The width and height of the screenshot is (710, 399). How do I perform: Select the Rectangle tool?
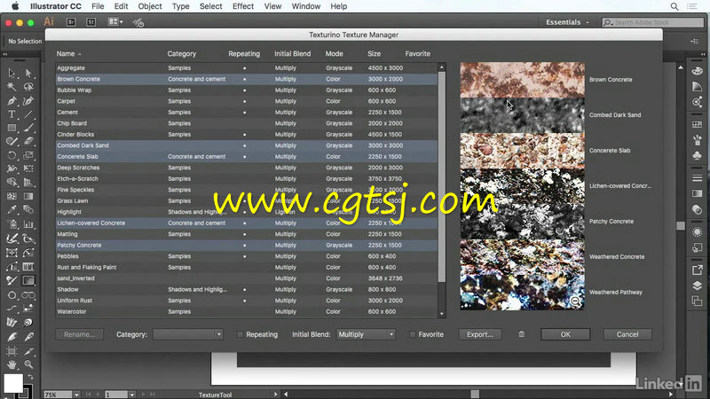pyautogui.click(x=12, y=128)
